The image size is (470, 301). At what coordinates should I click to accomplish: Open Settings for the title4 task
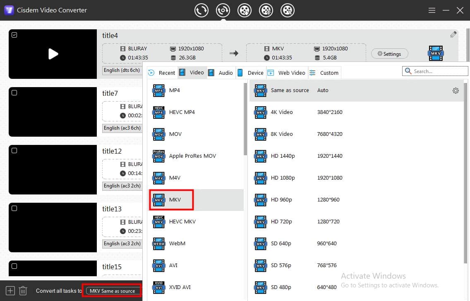click(389, 54)
